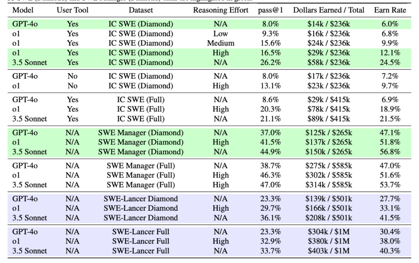The height and width of the screenshot is (263, 419).
Task: Select the $275k / $585k cell
Action: [x=329, y=166]
